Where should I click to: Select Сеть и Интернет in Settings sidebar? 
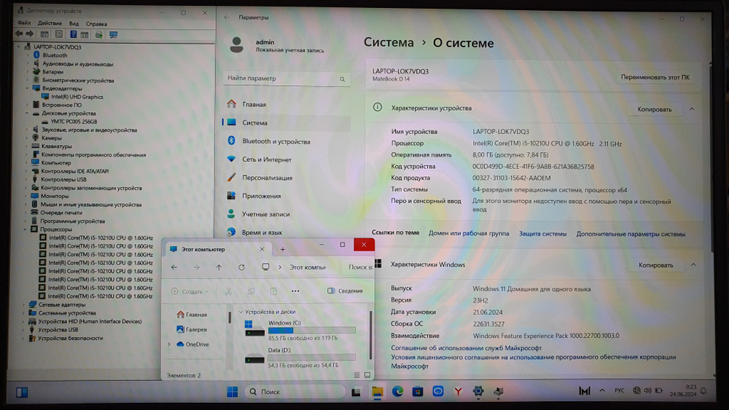pos(286,159)
